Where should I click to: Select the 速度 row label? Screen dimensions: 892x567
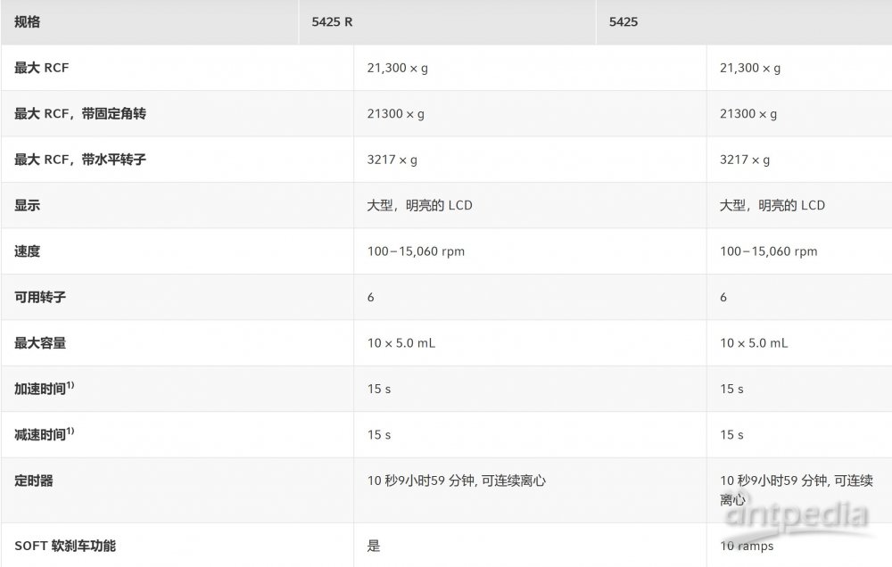pos(28,251)
